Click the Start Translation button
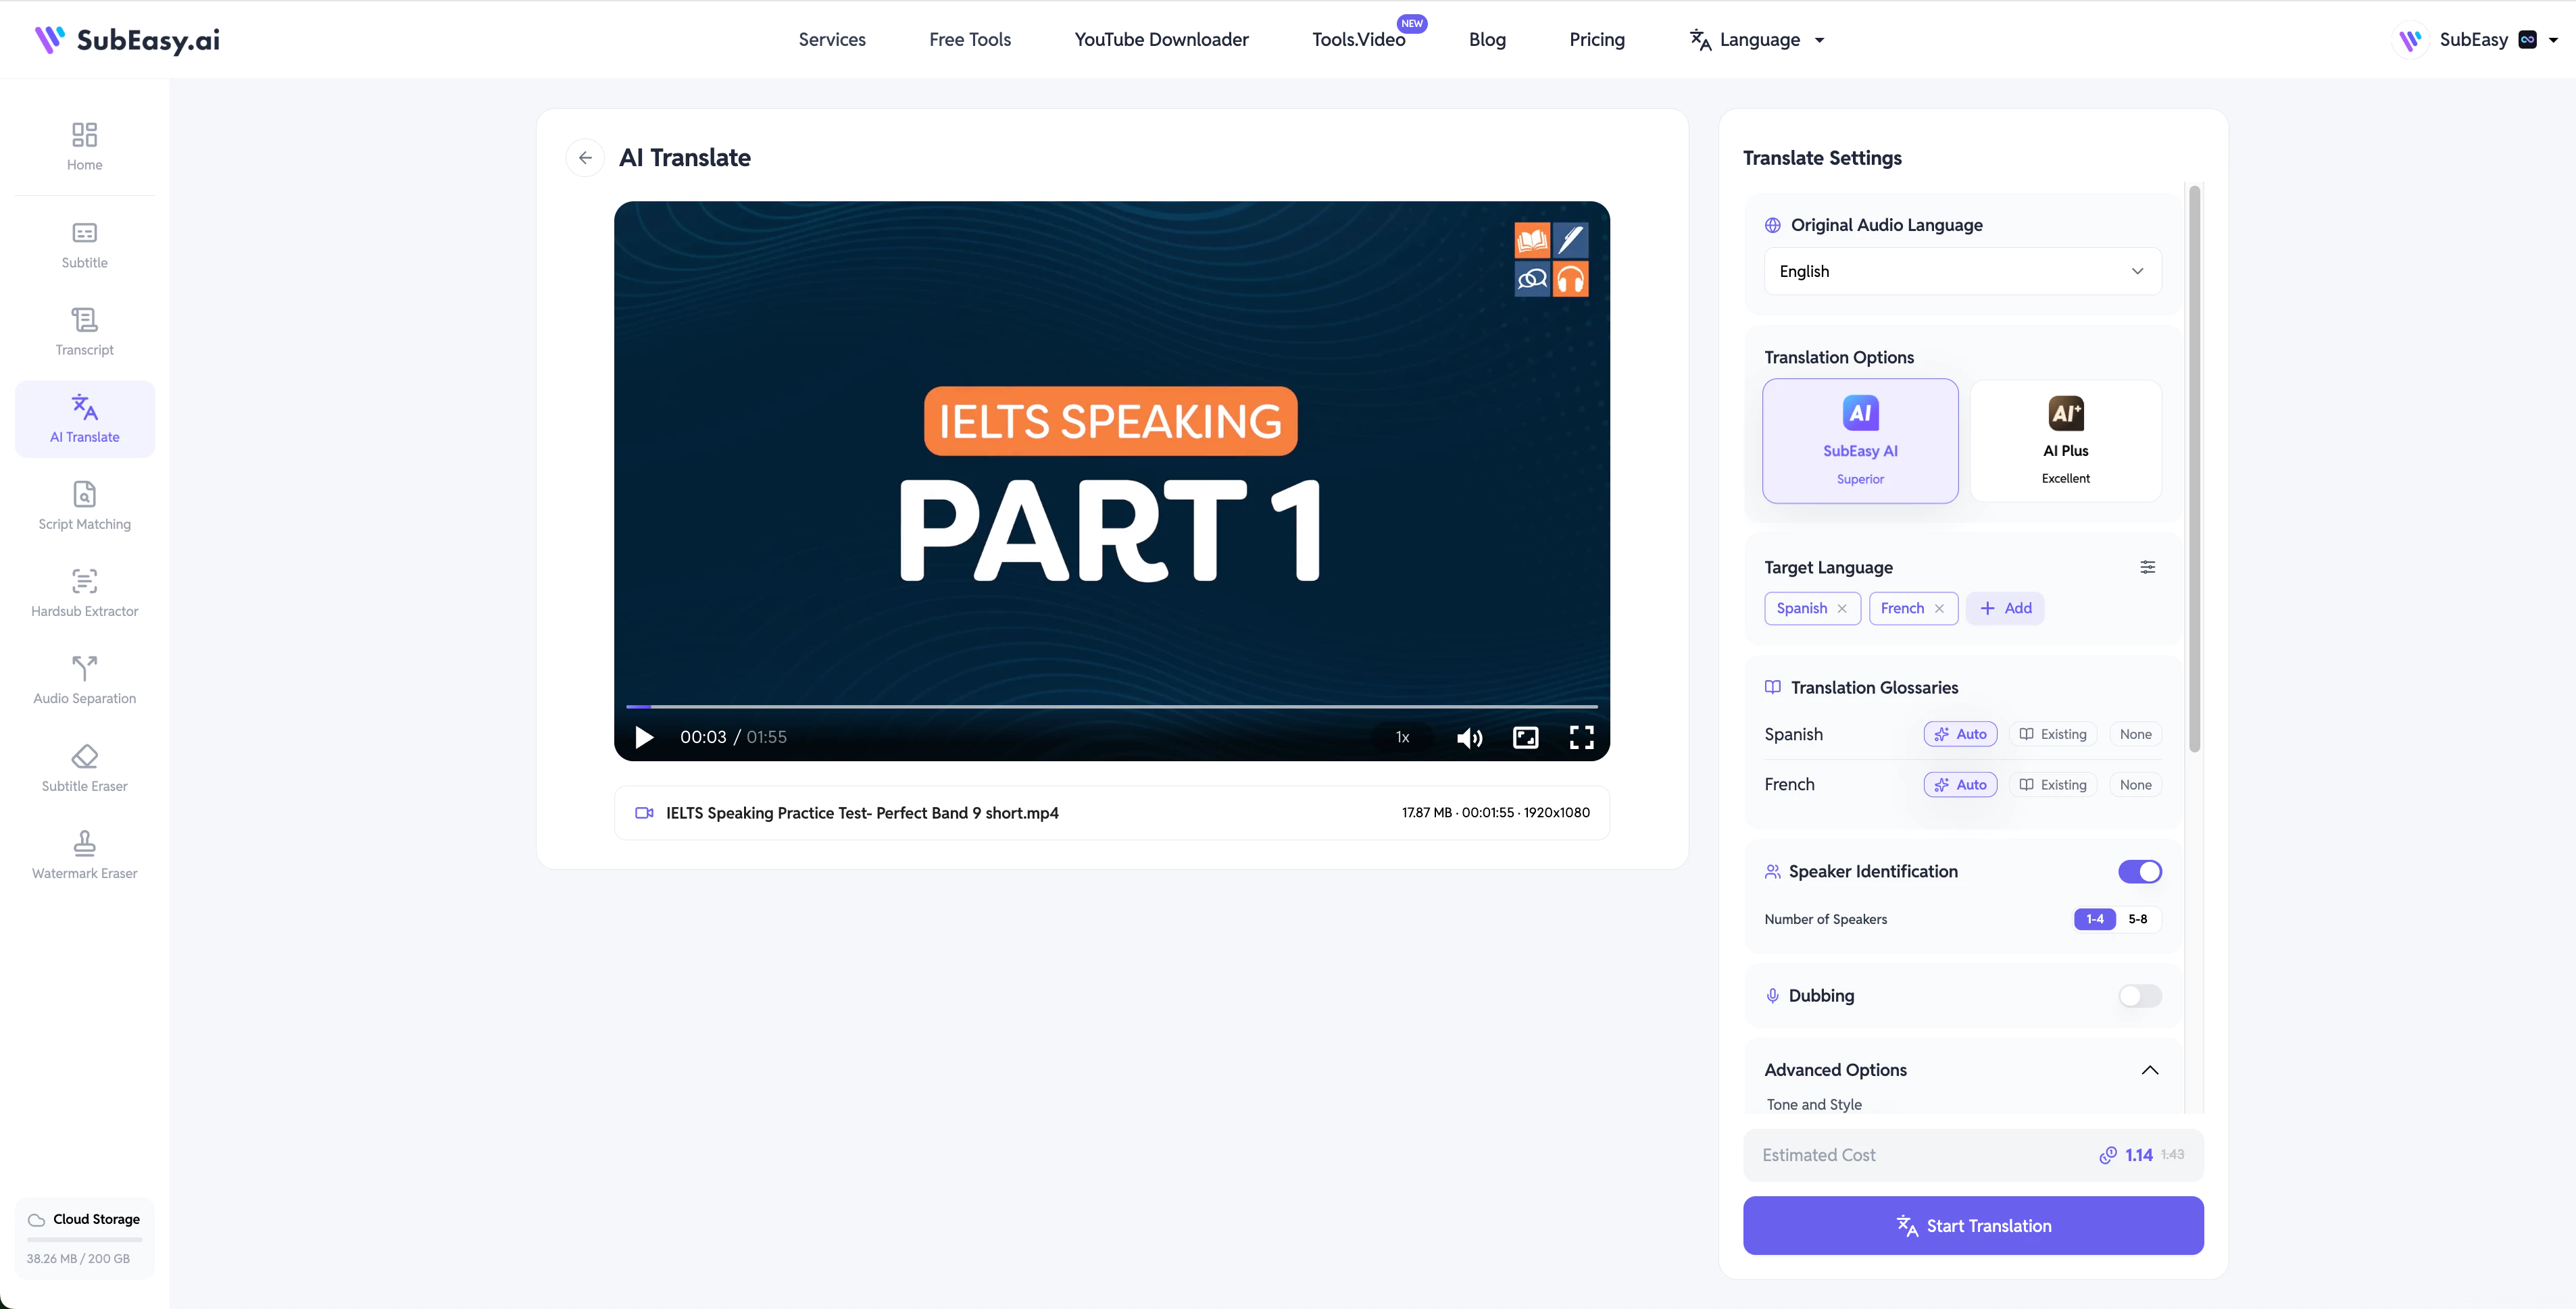The height and width of the screenshot is (1309, 2576). tap(1972, 1225)
